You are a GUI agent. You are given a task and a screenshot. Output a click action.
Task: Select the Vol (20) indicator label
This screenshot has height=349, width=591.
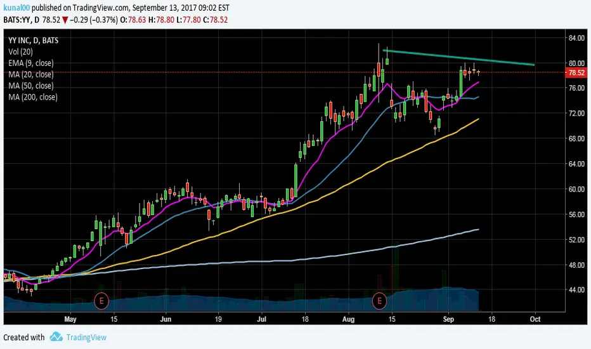pyautogui.click(x=20, y=51)
